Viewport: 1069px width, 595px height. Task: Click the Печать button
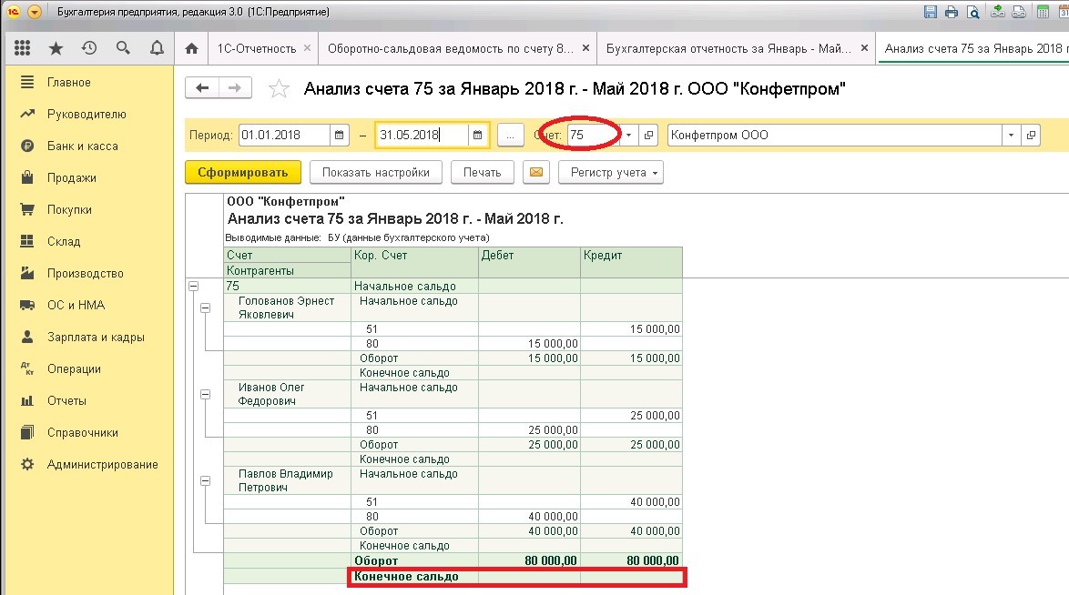click(482, 173)
